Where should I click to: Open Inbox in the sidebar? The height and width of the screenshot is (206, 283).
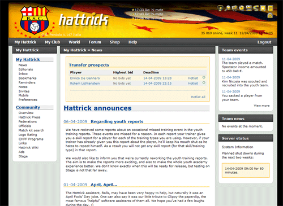(23, 74)
